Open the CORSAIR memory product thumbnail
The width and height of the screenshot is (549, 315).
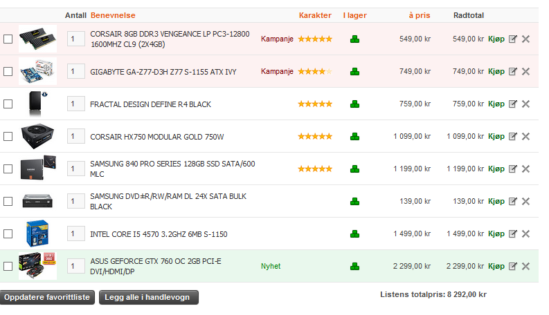tap(37, 39)
